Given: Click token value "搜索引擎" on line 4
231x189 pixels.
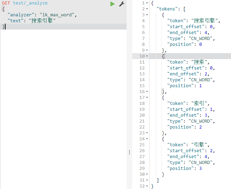Looking at the screenshot, I should pos(204,21).
